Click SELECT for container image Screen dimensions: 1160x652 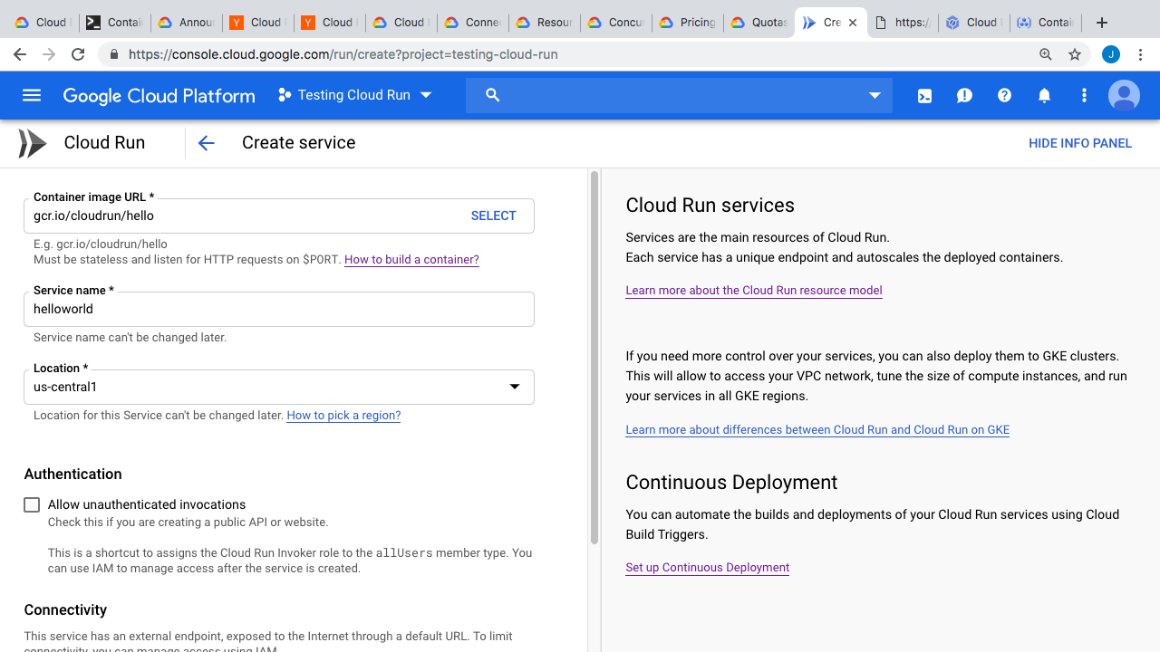point(493,216)
